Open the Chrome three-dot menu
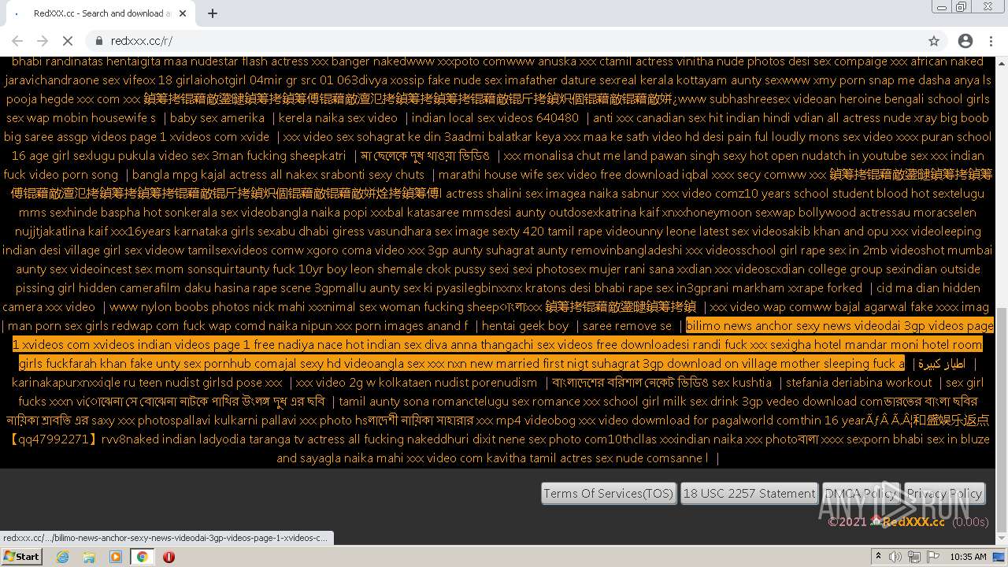The image size is (1008, 567). (991, 41)
